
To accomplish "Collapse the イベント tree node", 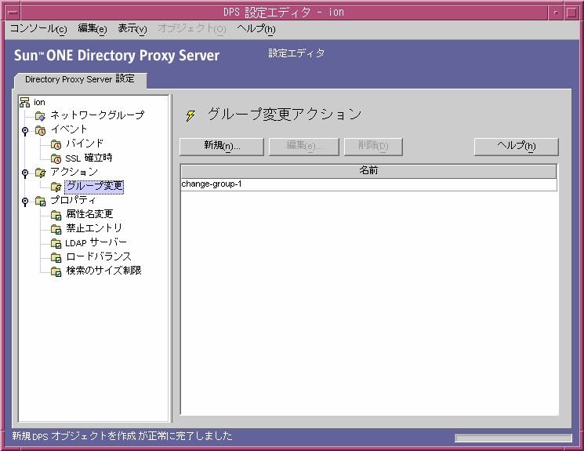I will pyautogui.click(x=25, y=131).
